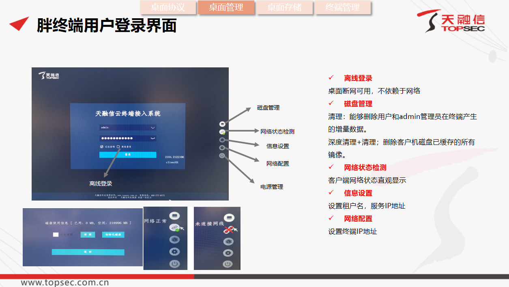Select the cube info-settings icon on login screen
The height and width of the screenshot is (287, 509).
click(x=222, y=140)
